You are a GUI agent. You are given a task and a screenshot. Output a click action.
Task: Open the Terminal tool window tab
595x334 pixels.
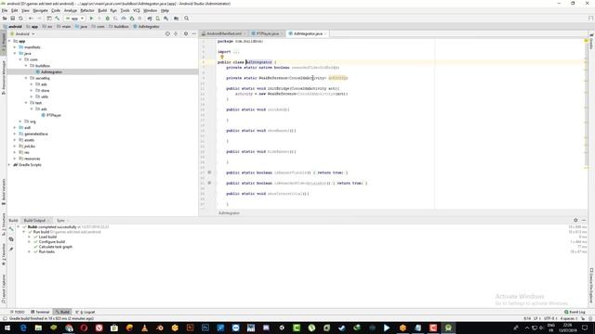click(40, 312)
